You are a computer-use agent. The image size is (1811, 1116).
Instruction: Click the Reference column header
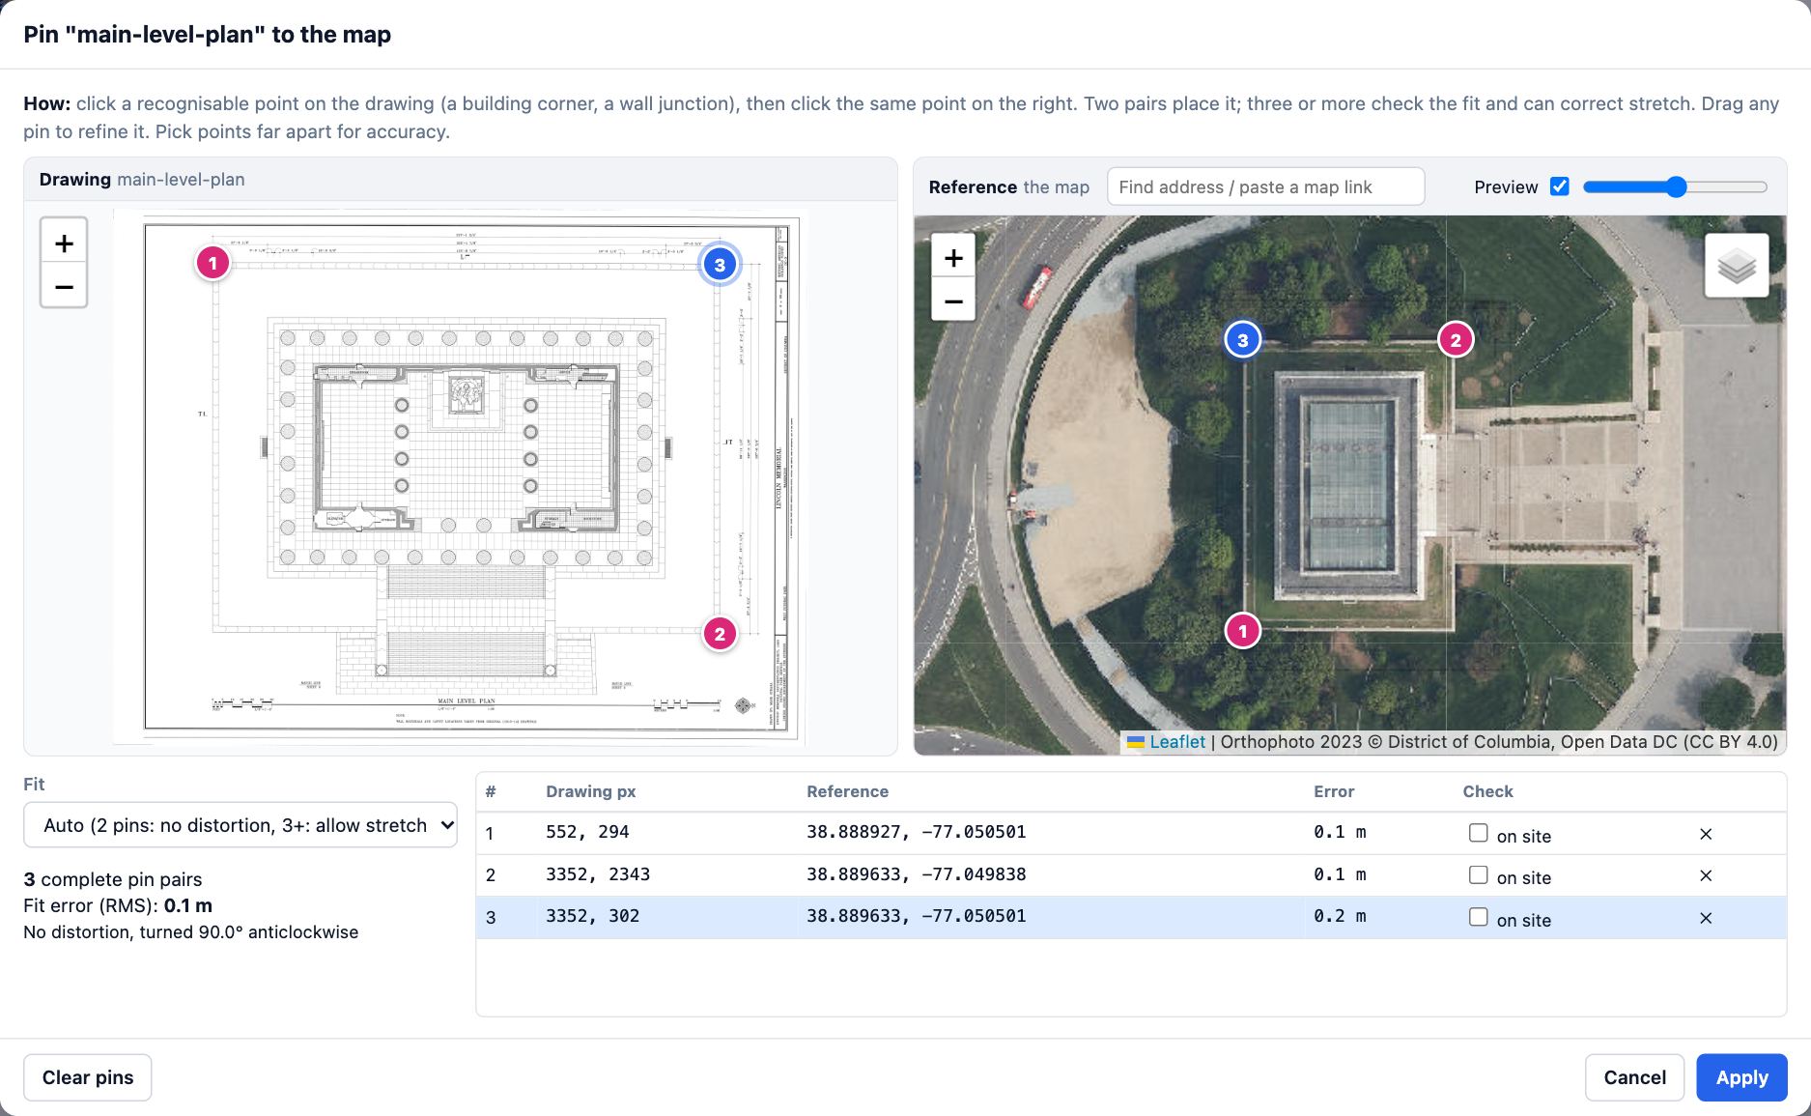point(847,791)
